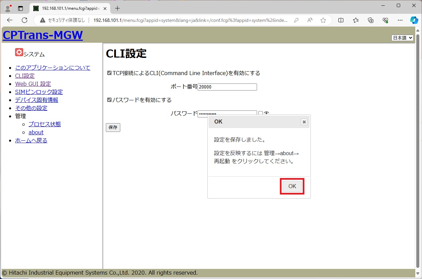Viewport: 422px width, 279px height.
Task: Open browser essentials heart icon
Action: (385, 20)
